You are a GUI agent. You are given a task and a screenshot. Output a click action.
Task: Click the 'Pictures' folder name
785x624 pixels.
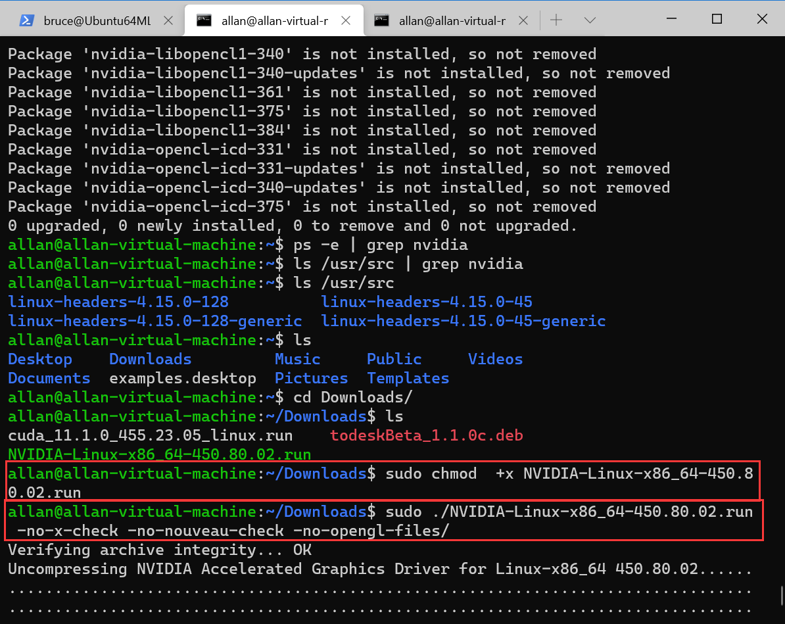(312, 378)
